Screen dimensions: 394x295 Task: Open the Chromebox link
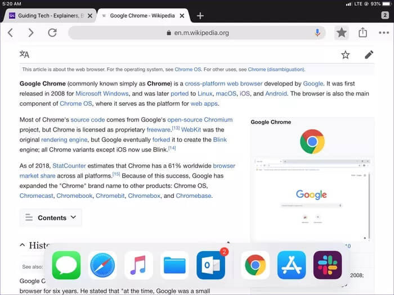coord(144,196)
